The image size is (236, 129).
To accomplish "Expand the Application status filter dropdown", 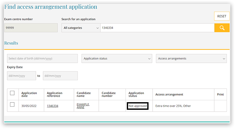I will (x=117, y=59).
